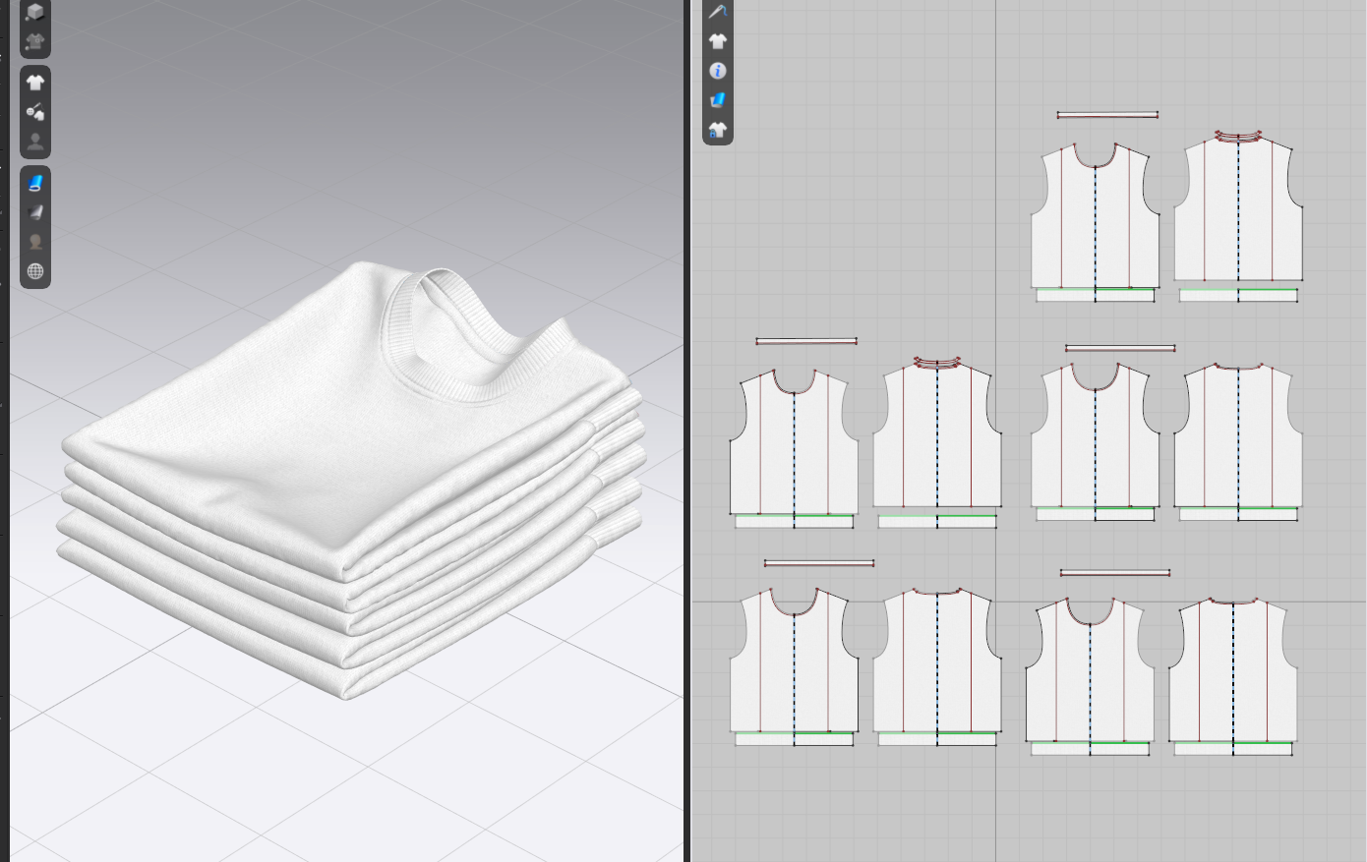The width and height of the screenshot is (1367, 862).
Task: Select front bodice pattern in topmost pattern group
Action: coord(1095,216)
